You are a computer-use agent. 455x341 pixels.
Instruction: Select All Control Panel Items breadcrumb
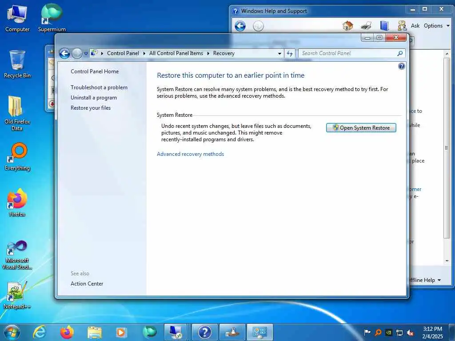point(176,53)
